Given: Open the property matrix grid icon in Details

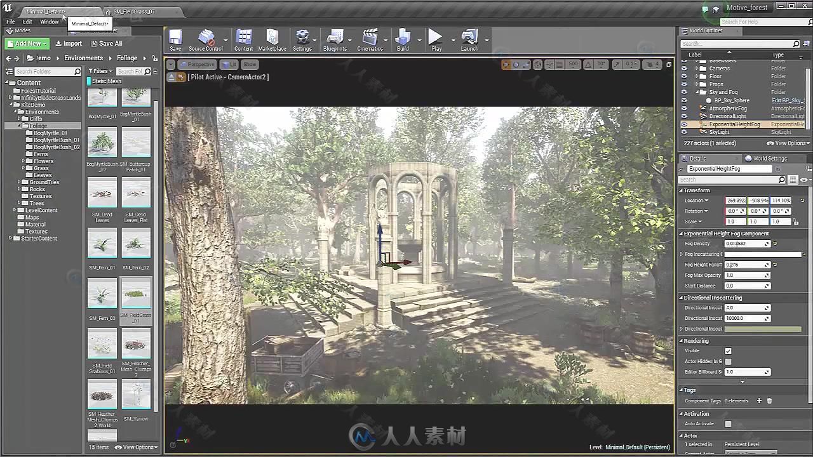Looking at the screenshot, I should click(x=792, y=180).
